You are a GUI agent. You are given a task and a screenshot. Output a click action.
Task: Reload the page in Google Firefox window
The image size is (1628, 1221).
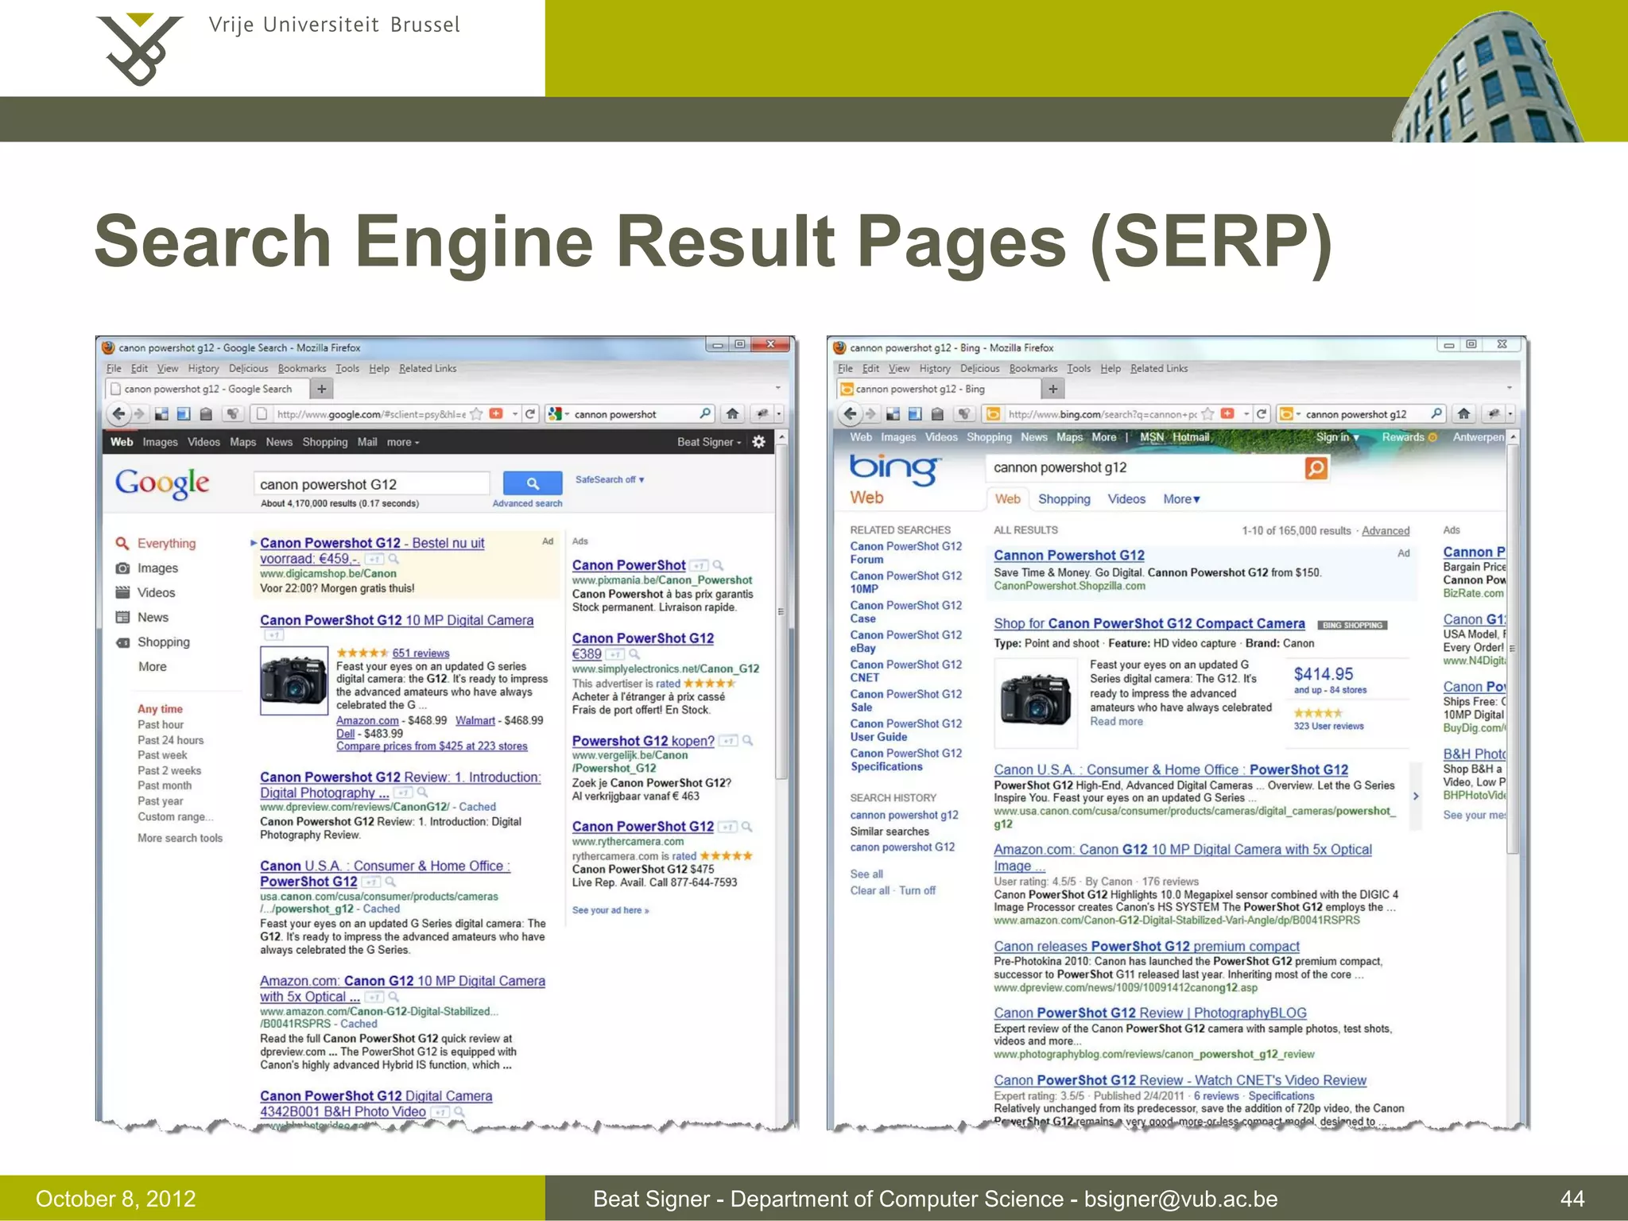(x=530, y=413)
